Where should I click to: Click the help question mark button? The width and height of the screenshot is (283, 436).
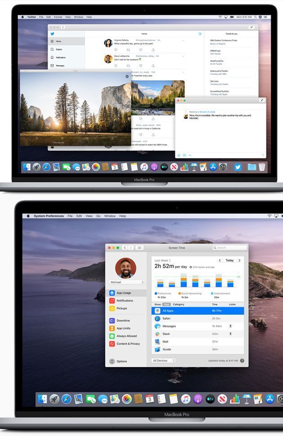coord(242,361)
